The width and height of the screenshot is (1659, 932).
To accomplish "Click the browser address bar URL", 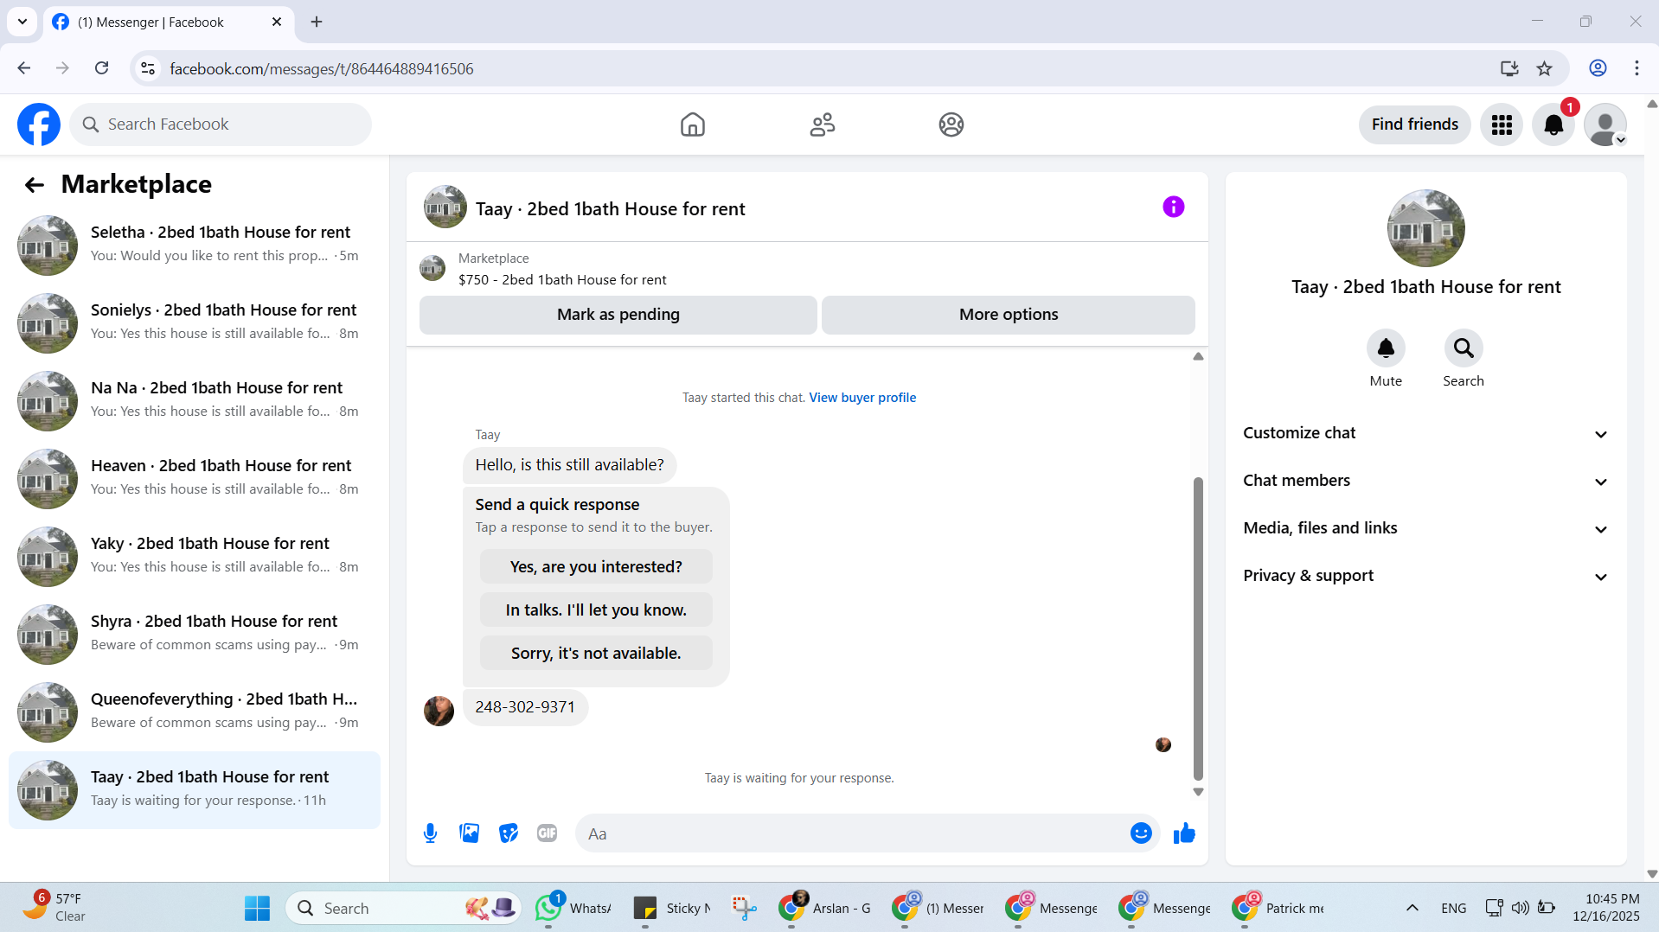I will point(322,68).
